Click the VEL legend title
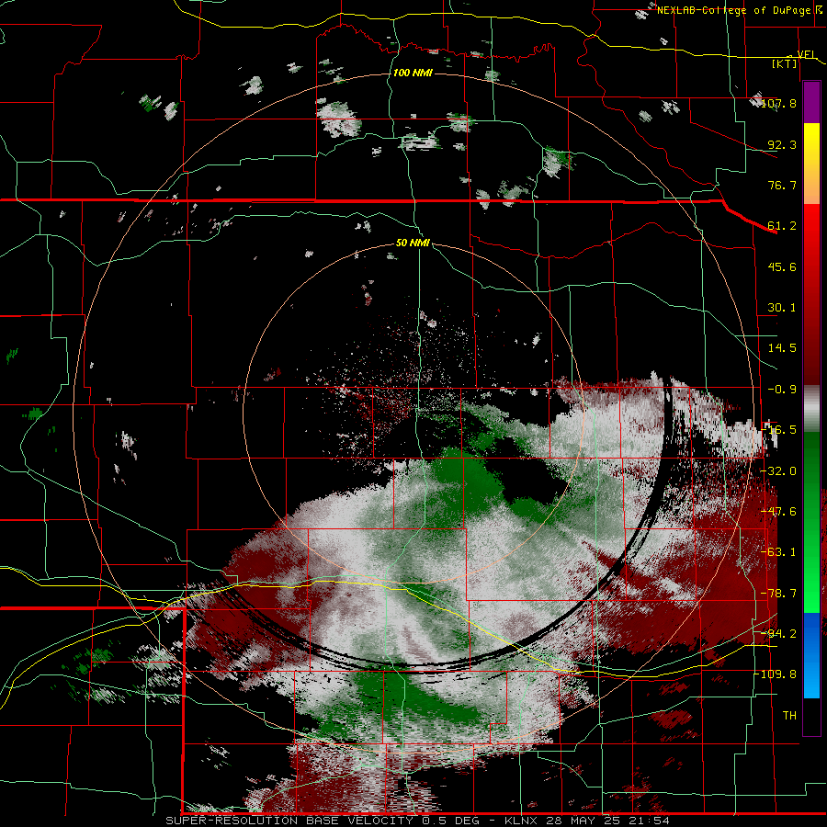The height and width of the screenshot is (827, 827). click(806, 54)
